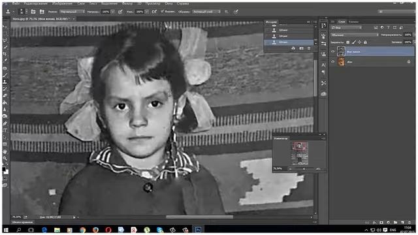
Task: Open the Sample dropdown "Активный слой"
Action: coord(206,12)
